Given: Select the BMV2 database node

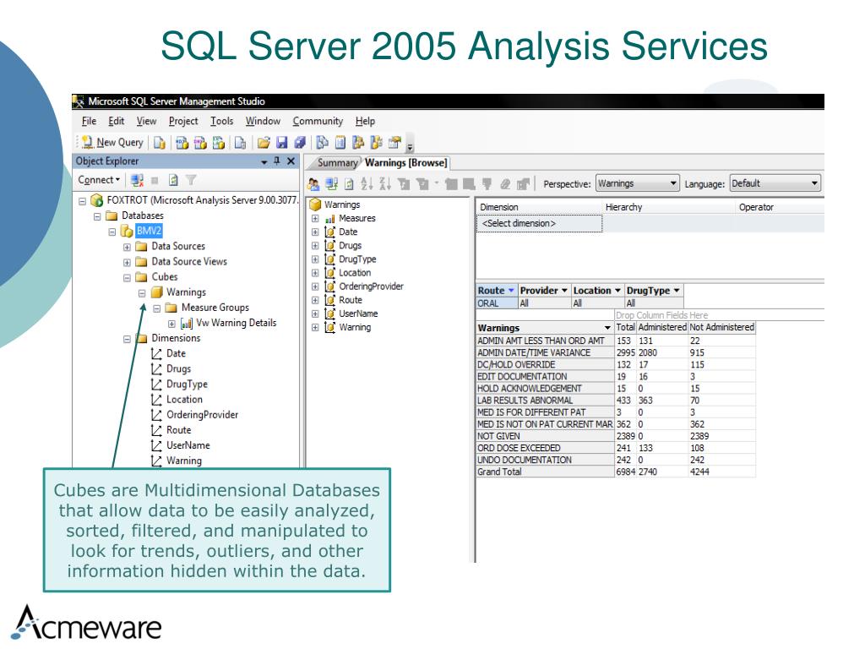Looking at the screenshot, I should (x=149, y=231).
